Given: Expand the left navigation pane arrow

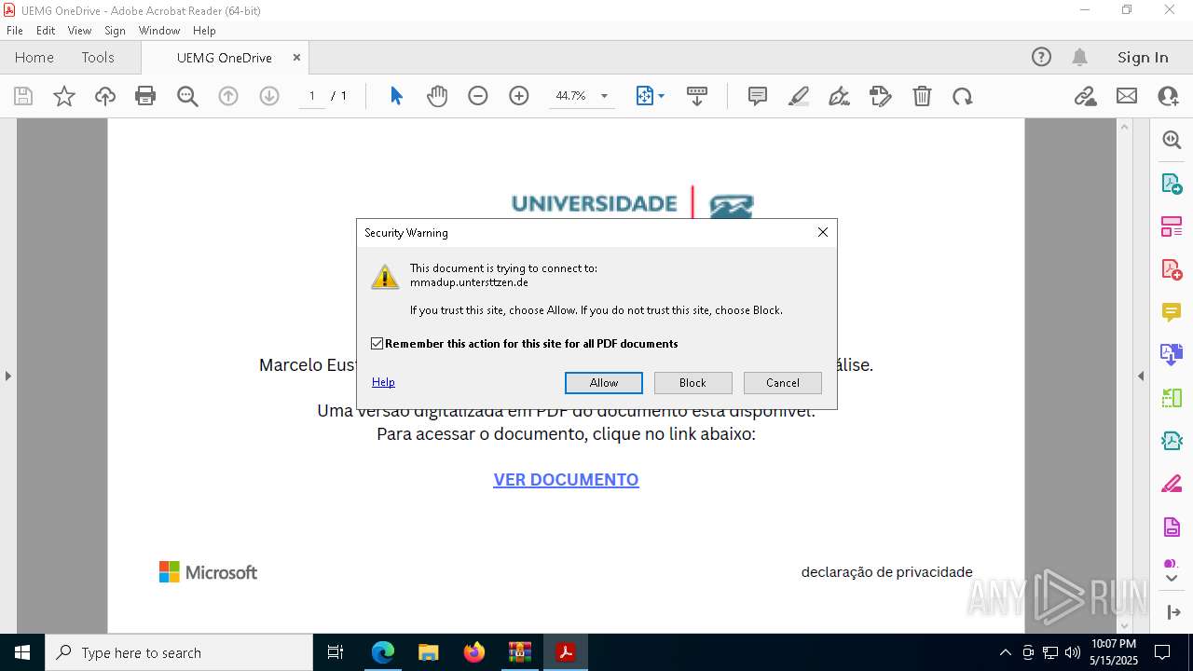Looking at the screenshot, I should click(x=7, y=376).
